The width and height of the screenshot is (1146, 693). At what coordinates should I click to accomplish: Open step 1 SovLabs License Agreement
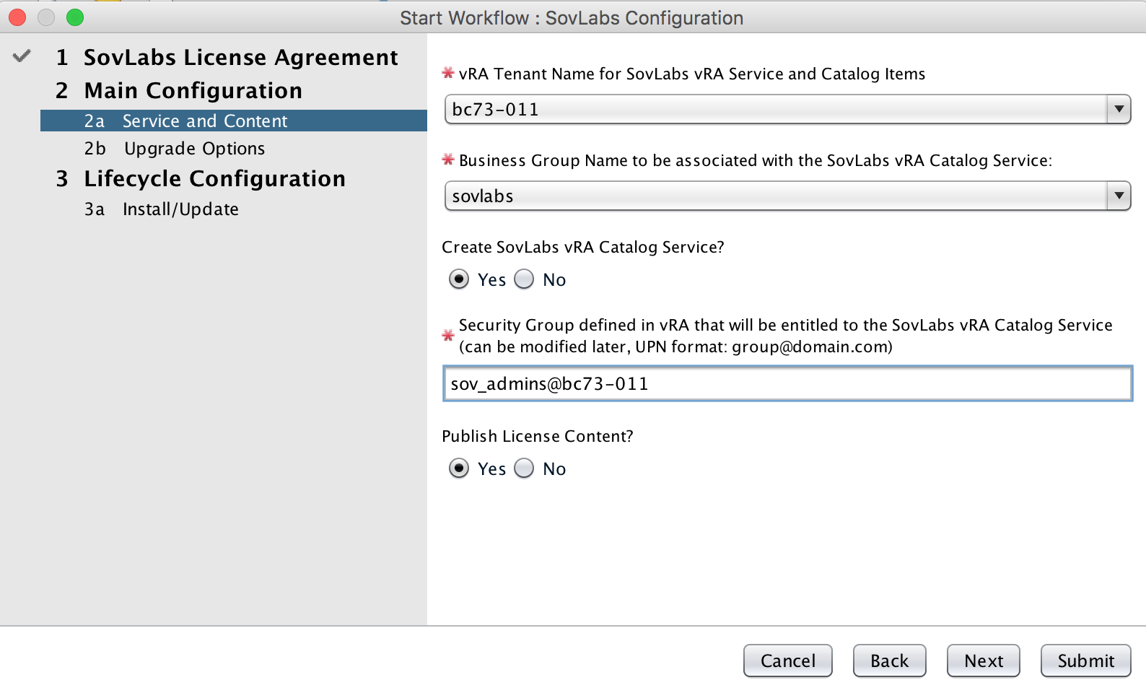[227, 57]
